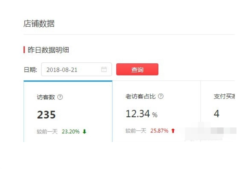Select the 访客数 data tab
This screenshot has width=251, height=169.
tap(68, 111)
